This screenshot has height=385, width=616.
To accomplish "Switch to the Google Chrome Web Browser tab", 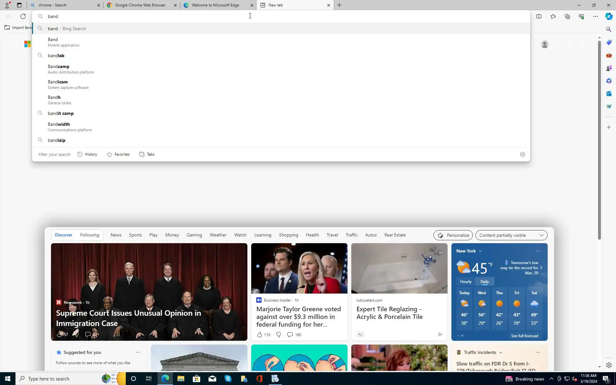I will coord(140,5).
